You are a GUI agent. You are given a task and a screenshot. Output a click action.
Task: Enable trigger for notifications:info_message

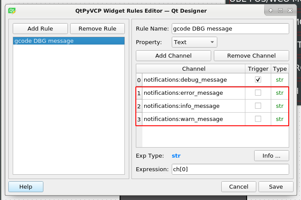click(x=258, y=106)
